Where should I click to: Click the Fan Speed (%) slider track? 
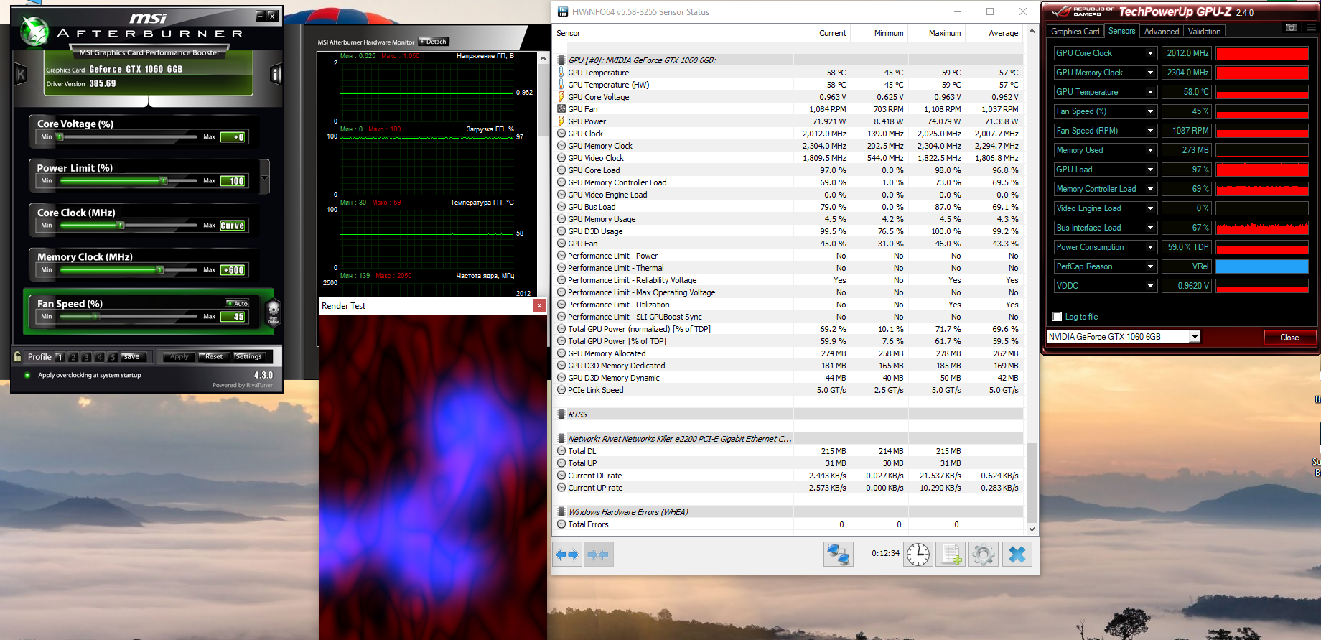(128, 316)
